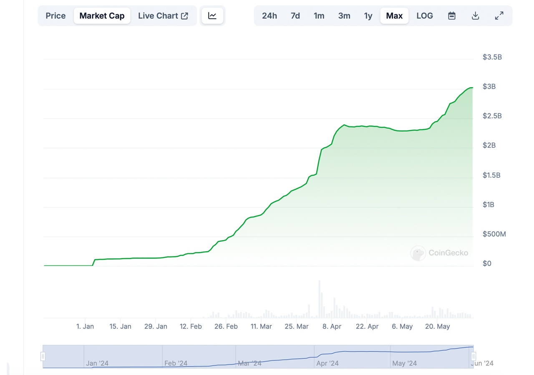The image size is (534, 375).
Task: Click the external link icon beside Live Chart
Action: click(x=184, y=15)
